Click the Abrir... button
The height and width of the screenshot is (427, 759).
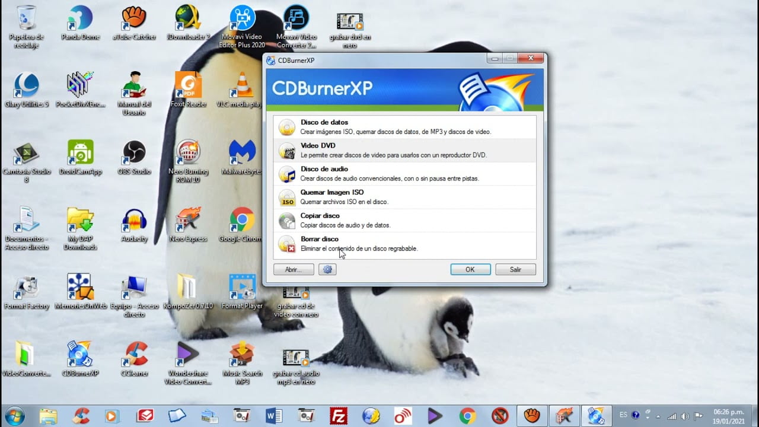coord(293,269)
